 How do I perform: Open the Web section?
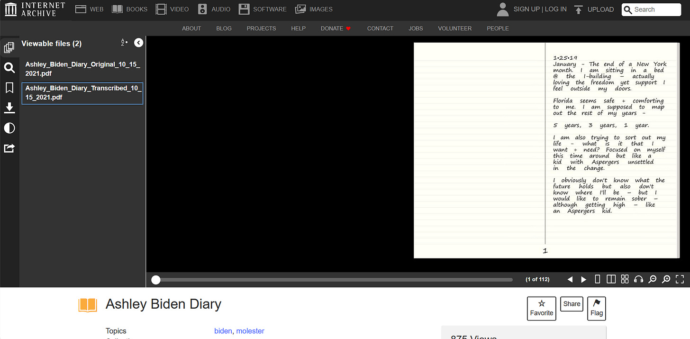point(89,9)
